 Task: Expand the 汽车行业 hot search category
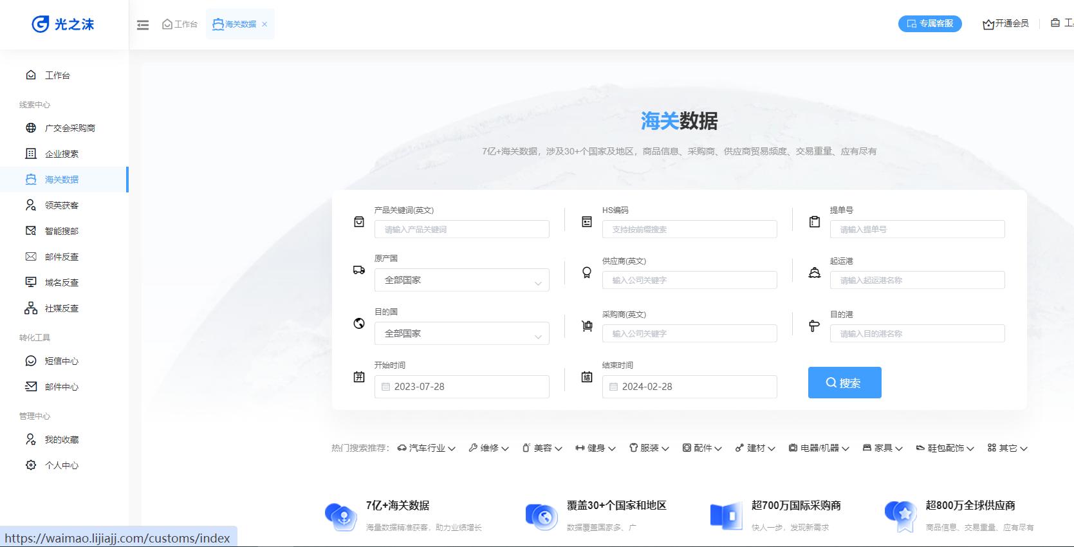(427, 448)
